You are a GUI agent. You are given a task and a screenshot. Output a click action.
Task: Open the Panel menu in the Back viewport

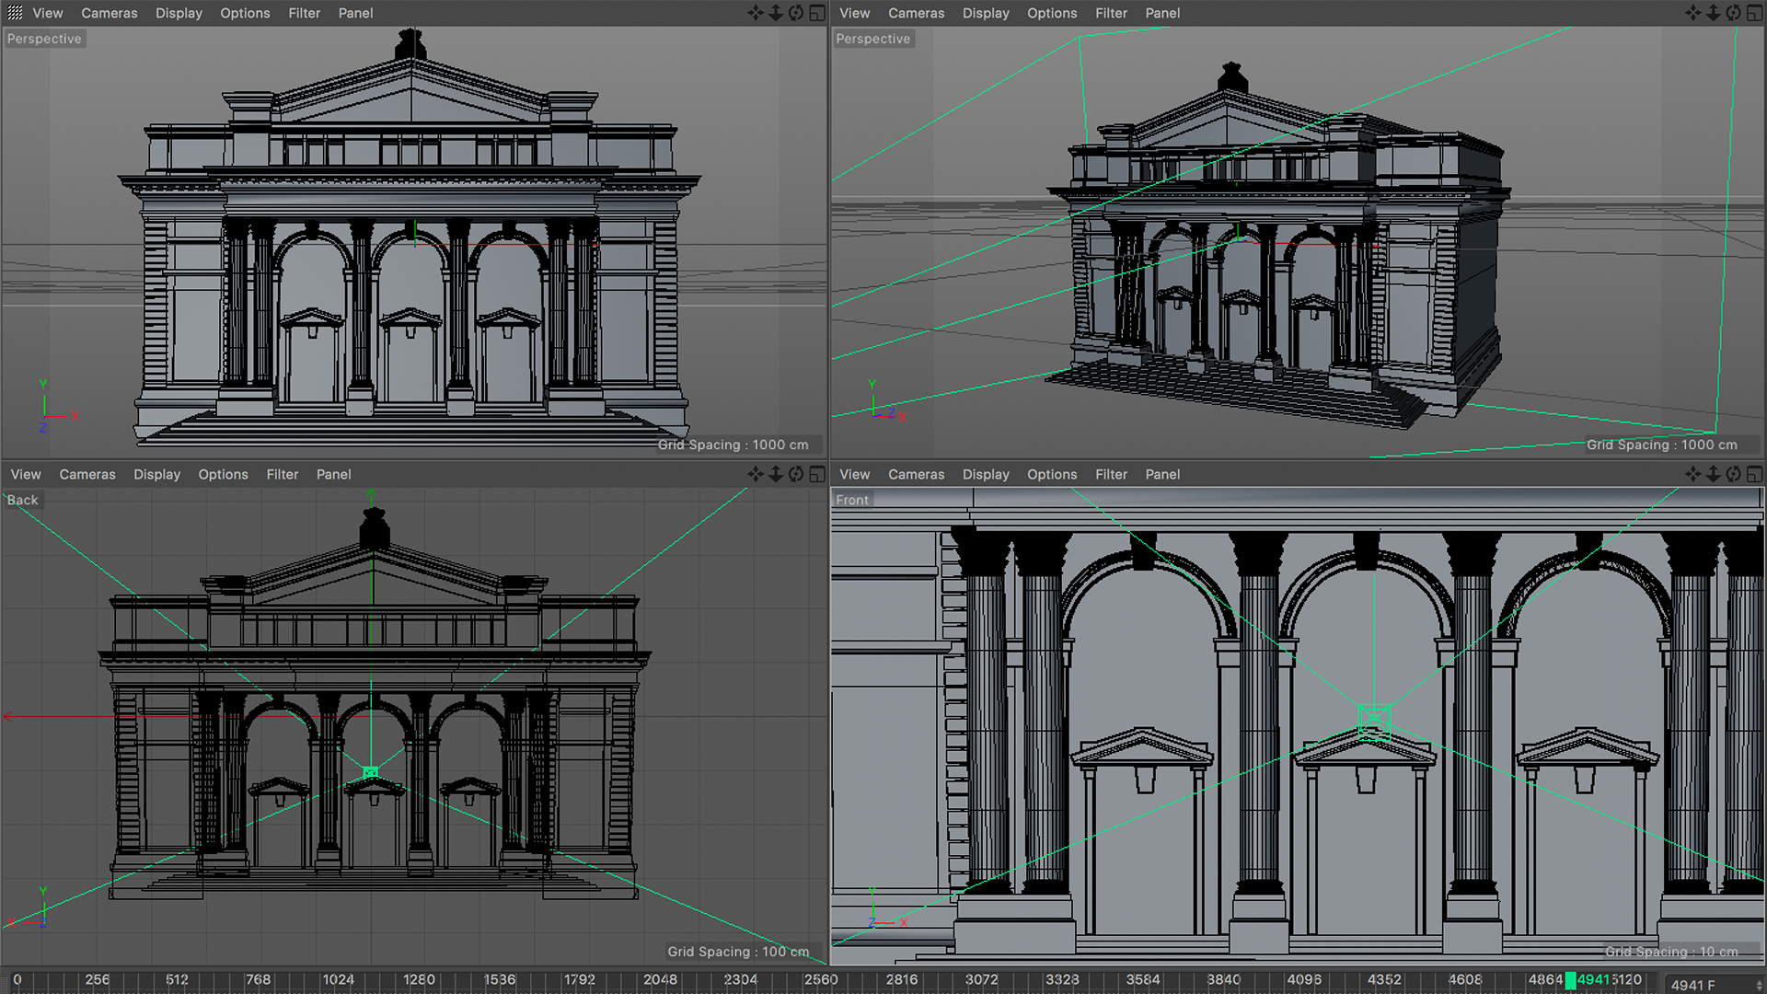[x=333, y=474]
